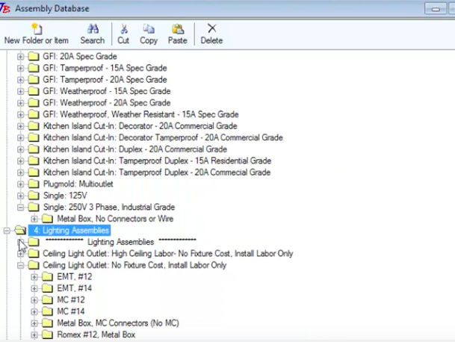Collapse the 4: Lighting Assemblies node
This screenshot has height=342, width=455.
point(7,231)
